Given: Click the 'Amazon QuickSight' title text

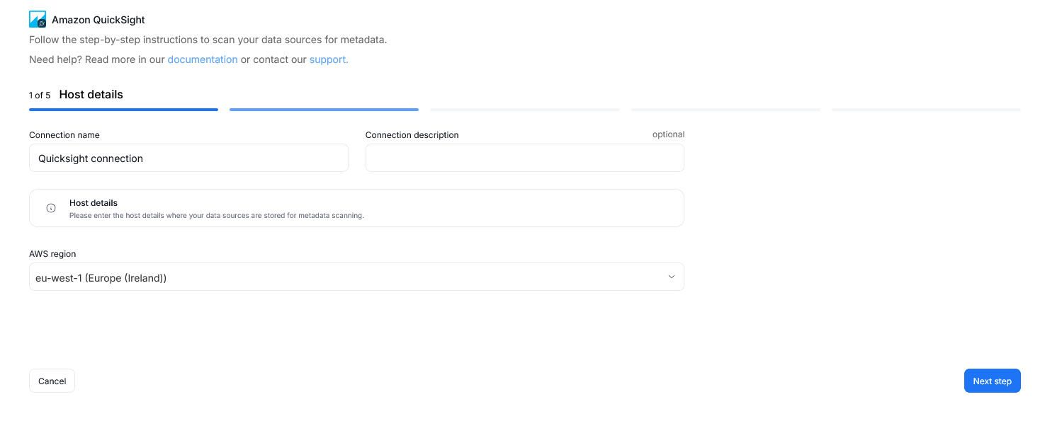Looking at the screenshot, I should [x=98, y=20].
